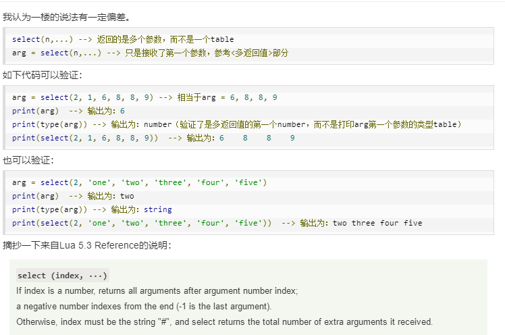
Task: Click the line 'print(type(arg)) --> 输出为: number'
Action: [x=237, y=124]
